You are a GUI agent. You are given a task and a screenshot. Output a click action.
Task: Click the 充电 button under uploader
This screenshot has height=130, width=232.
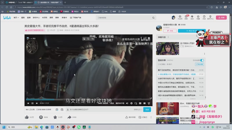click(170, 31)
